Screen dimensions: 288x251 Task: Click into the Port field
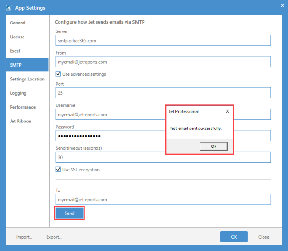(163, 93)
